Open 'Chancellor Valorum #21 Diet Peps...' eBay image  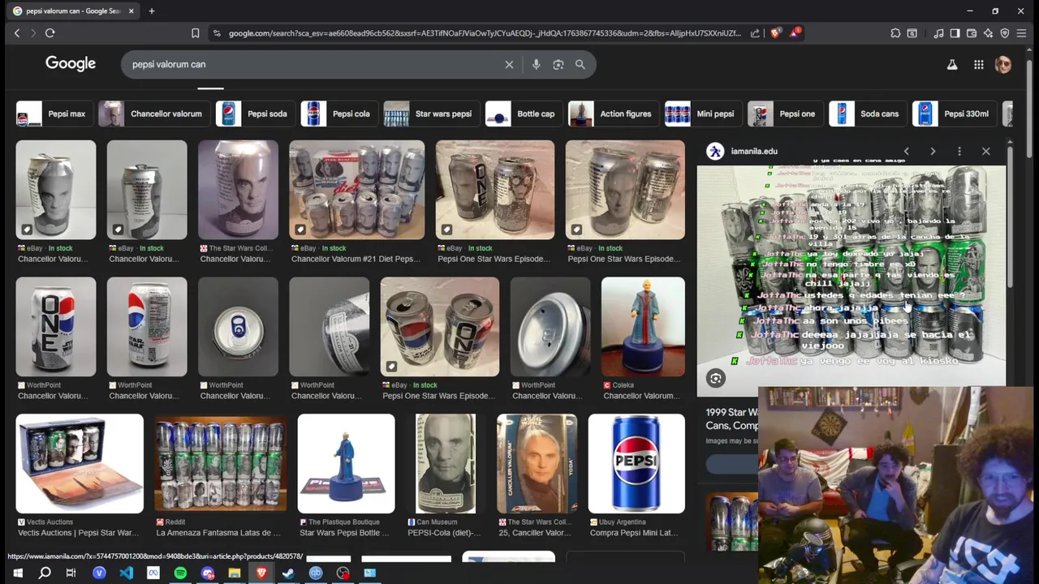click(x=356, y=190)
